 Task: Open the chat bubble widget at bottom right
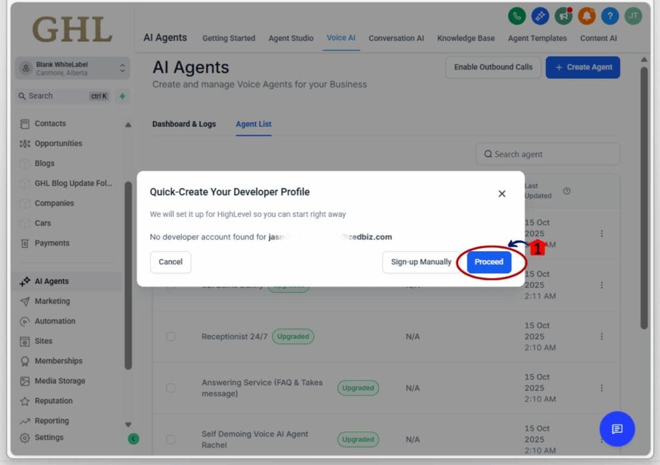click(x=617, y=429)
